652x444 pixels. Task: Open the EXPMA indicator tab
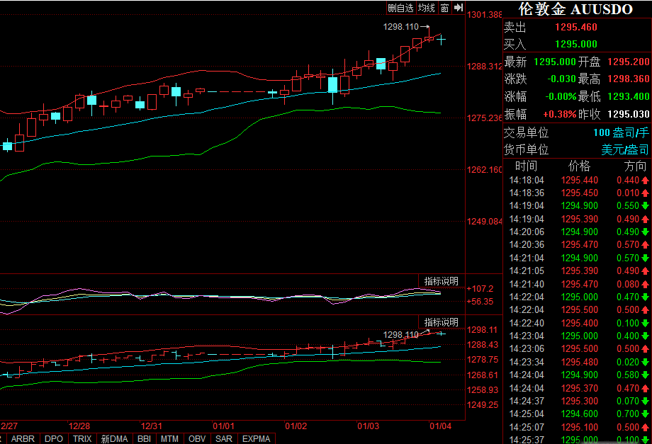tap(257, 438)
